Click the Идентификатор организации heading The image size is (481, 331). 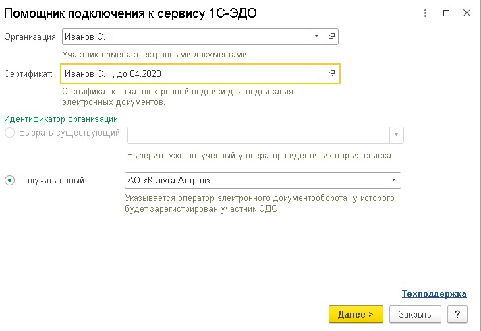point(61,119)
